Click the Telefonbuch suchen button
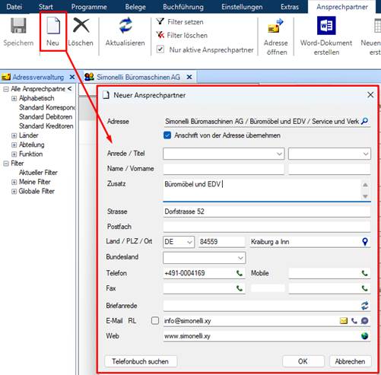 click(x=141, y=361)
